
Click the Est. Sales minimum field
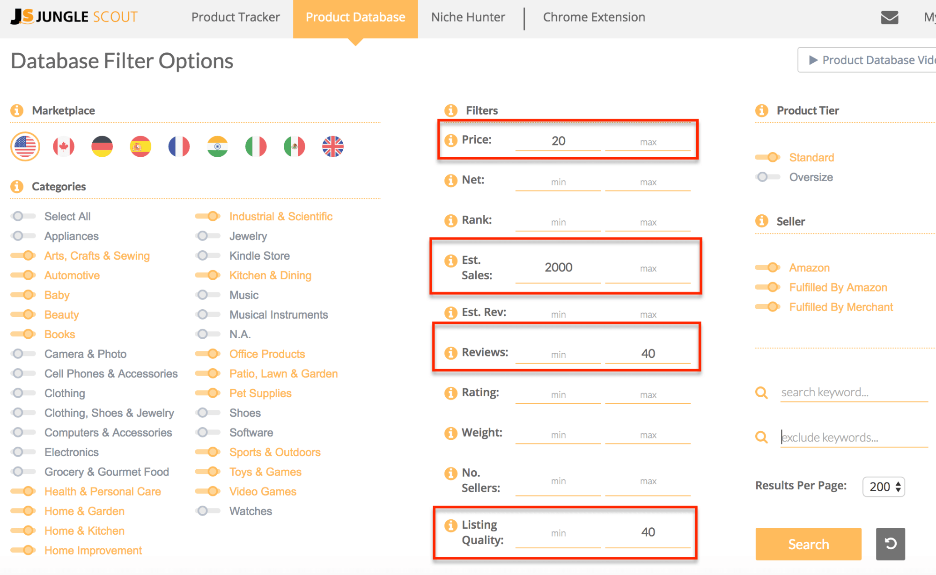tap(558, 268)
